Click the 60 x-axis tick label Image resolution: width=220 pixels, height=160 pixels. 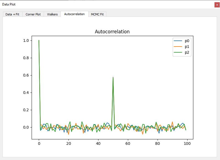click(128, 143)
